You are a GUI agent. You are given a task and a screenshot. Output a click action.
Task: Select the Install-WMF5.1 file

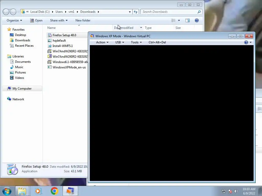pyautogui.click(x=62, y=46)
